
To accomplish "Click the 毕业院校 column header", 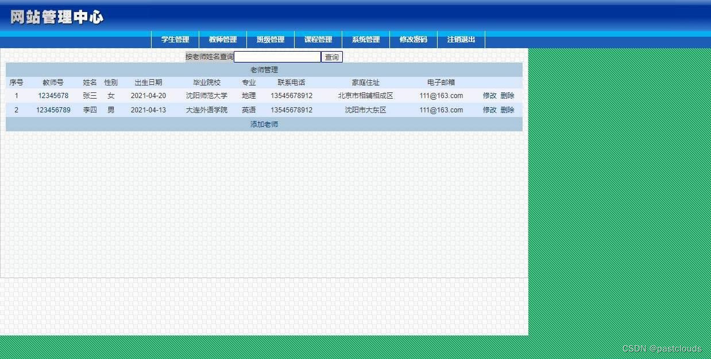I will coord(207,83).
